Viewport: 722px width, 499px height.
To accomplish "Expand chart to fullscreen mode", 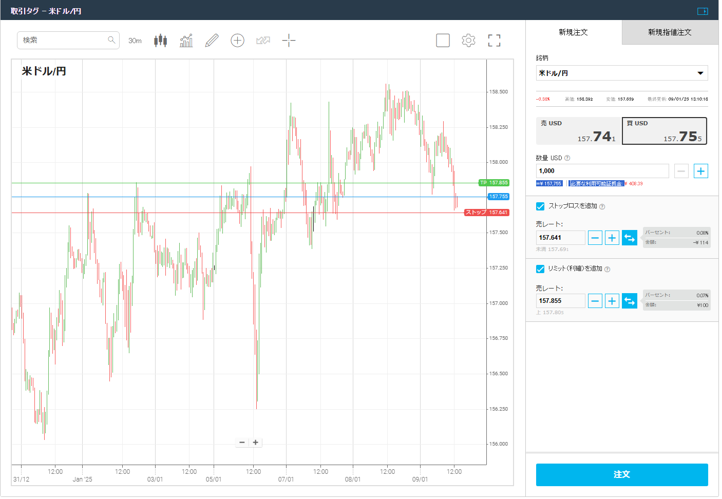I will (494, 40).
